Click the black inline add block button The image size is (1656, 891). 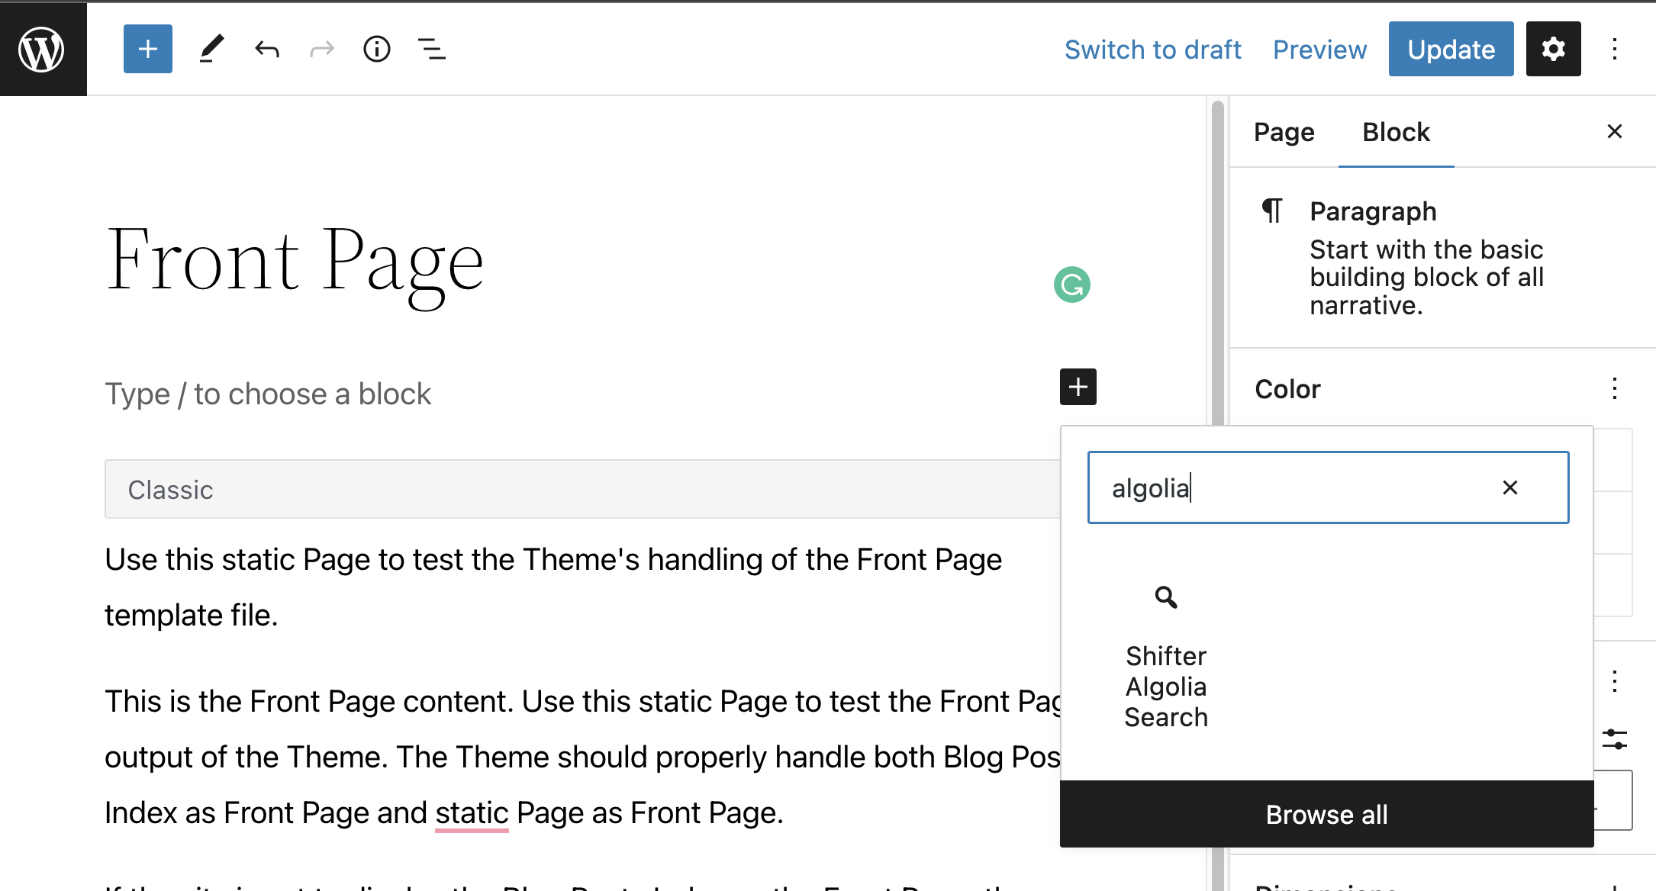(1078, 387)
